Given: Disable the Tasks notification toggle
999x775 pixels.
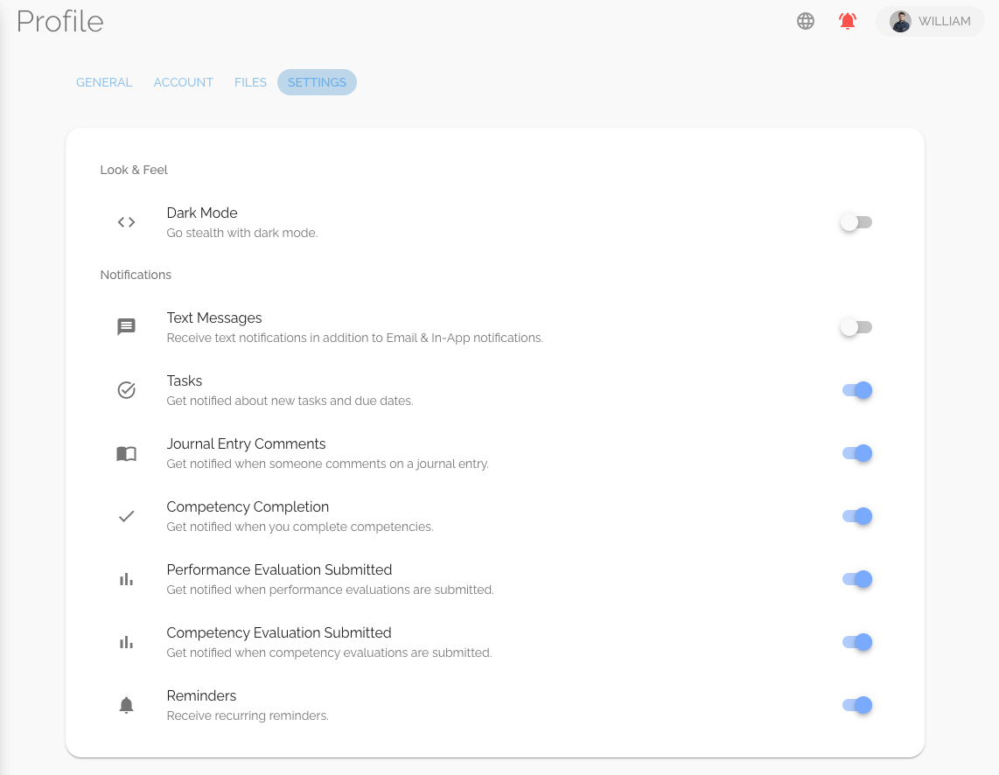Looking at the screenshot, I should (x=857, y=390).
